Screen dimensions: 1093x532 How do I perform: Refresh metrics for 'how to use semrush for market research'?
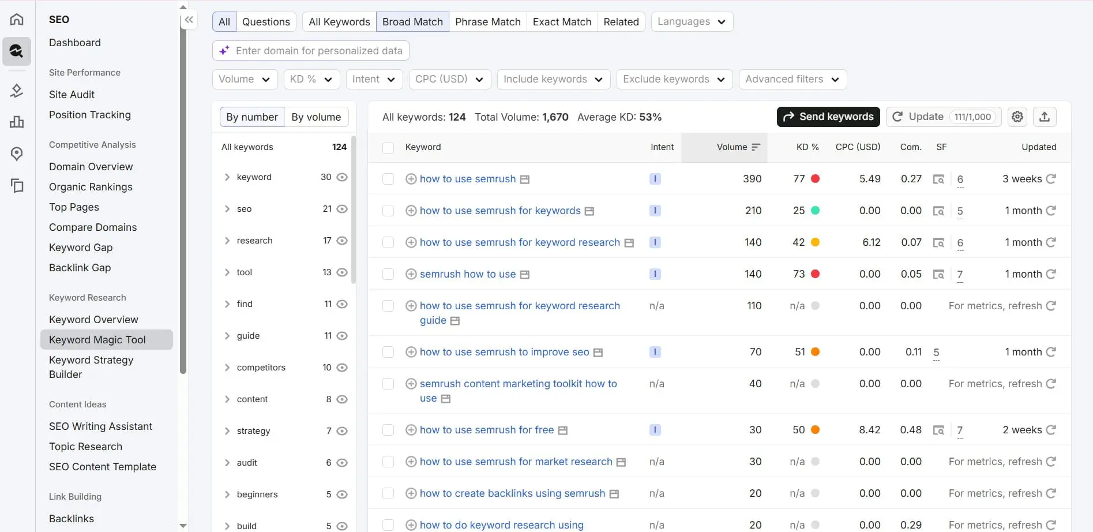(1051, 462)
